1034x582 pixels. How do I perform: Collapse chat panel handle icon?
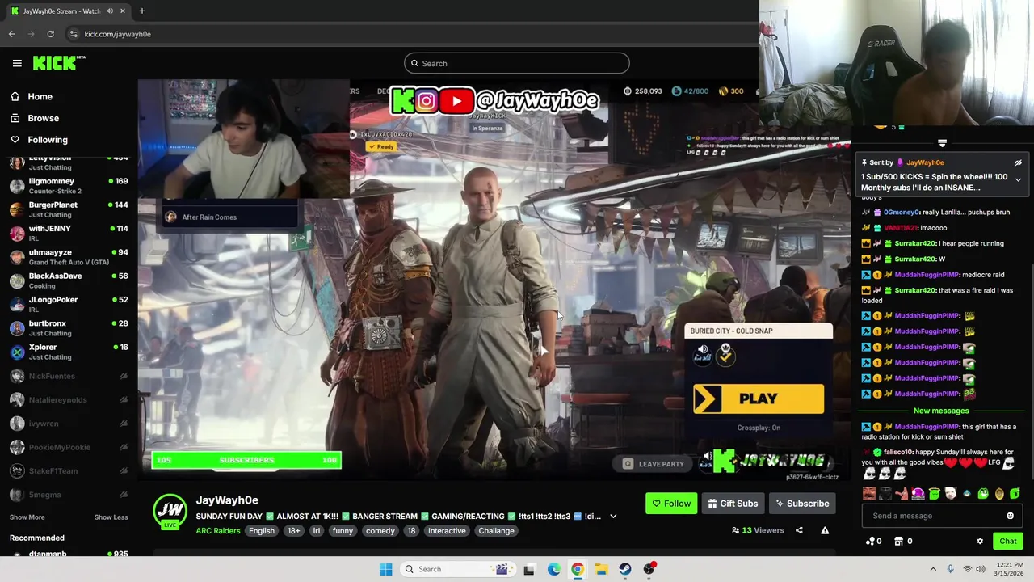(942, 143)
